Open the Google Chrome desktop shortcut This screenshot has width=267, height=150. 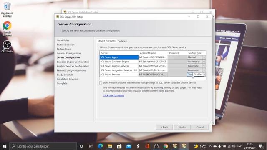[x=7, y=29]
